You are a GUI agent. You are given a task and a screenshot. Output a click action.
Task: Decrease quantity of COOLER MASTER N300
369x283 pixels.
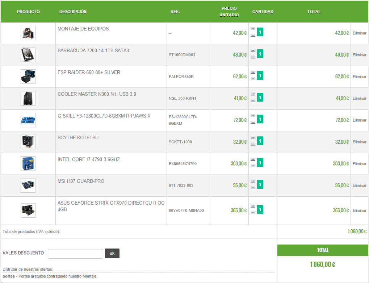[x=253, y=101]
